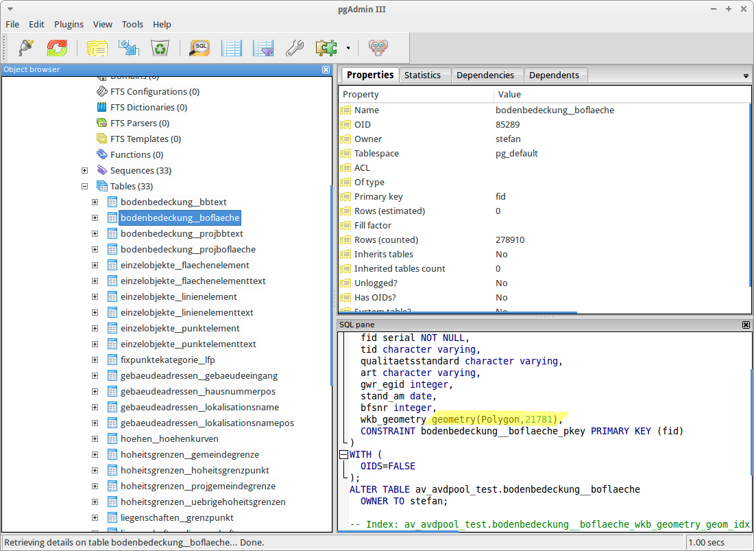Expand the einzelobjekte__flaechenelement table
This screenshot has height=551, width=754.
[x=95, y=265]
